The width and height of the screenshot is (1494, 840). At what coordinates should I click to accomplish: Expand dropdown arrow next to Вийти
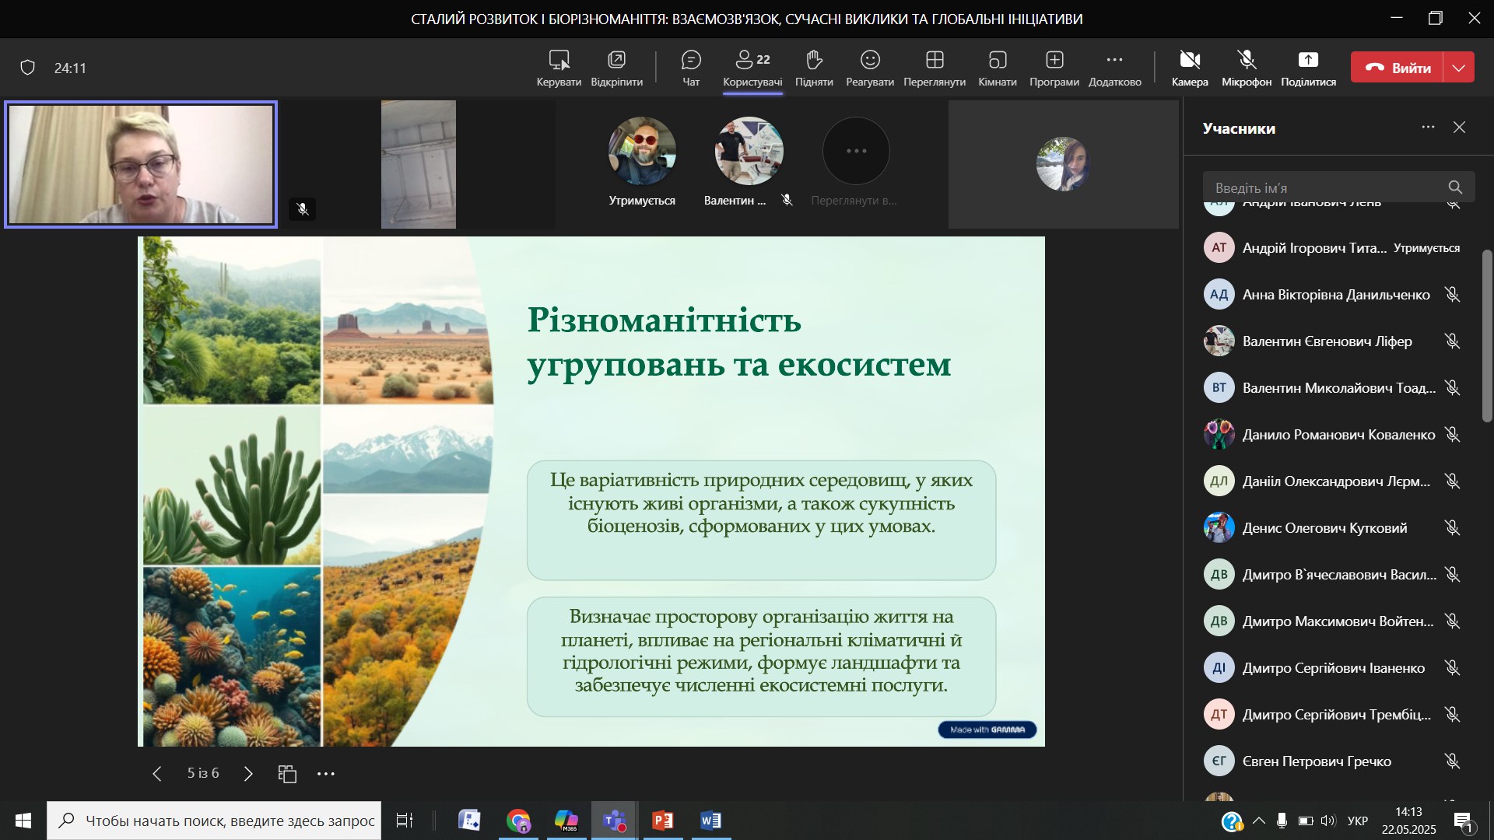tap(1459, 68)
